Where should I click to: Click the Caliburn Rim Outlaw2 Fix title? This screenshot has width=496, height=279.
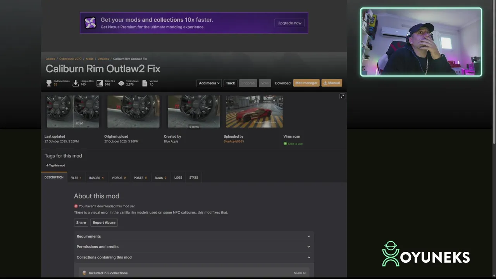pyautogui.click(x=103, y=69)
